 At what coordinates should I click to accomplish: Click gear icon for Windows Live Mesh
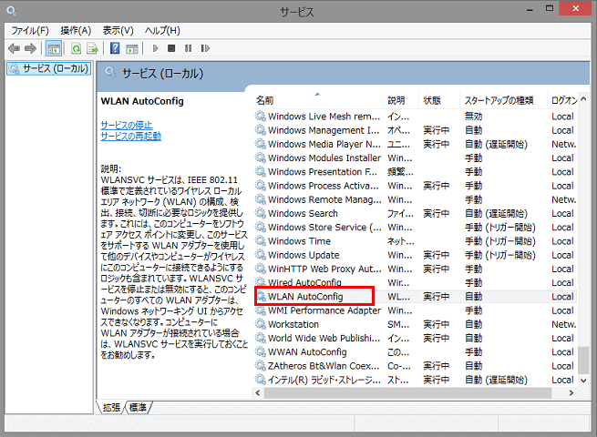pyautogui.click(x=261, y=116)
